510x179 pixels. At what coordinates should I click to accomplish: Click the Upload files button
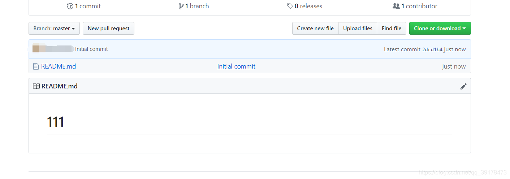358,29
